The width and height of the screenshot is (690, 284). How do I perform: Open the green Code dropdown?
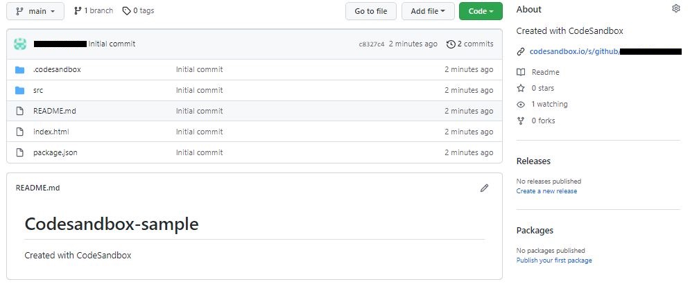coord(481,11)
